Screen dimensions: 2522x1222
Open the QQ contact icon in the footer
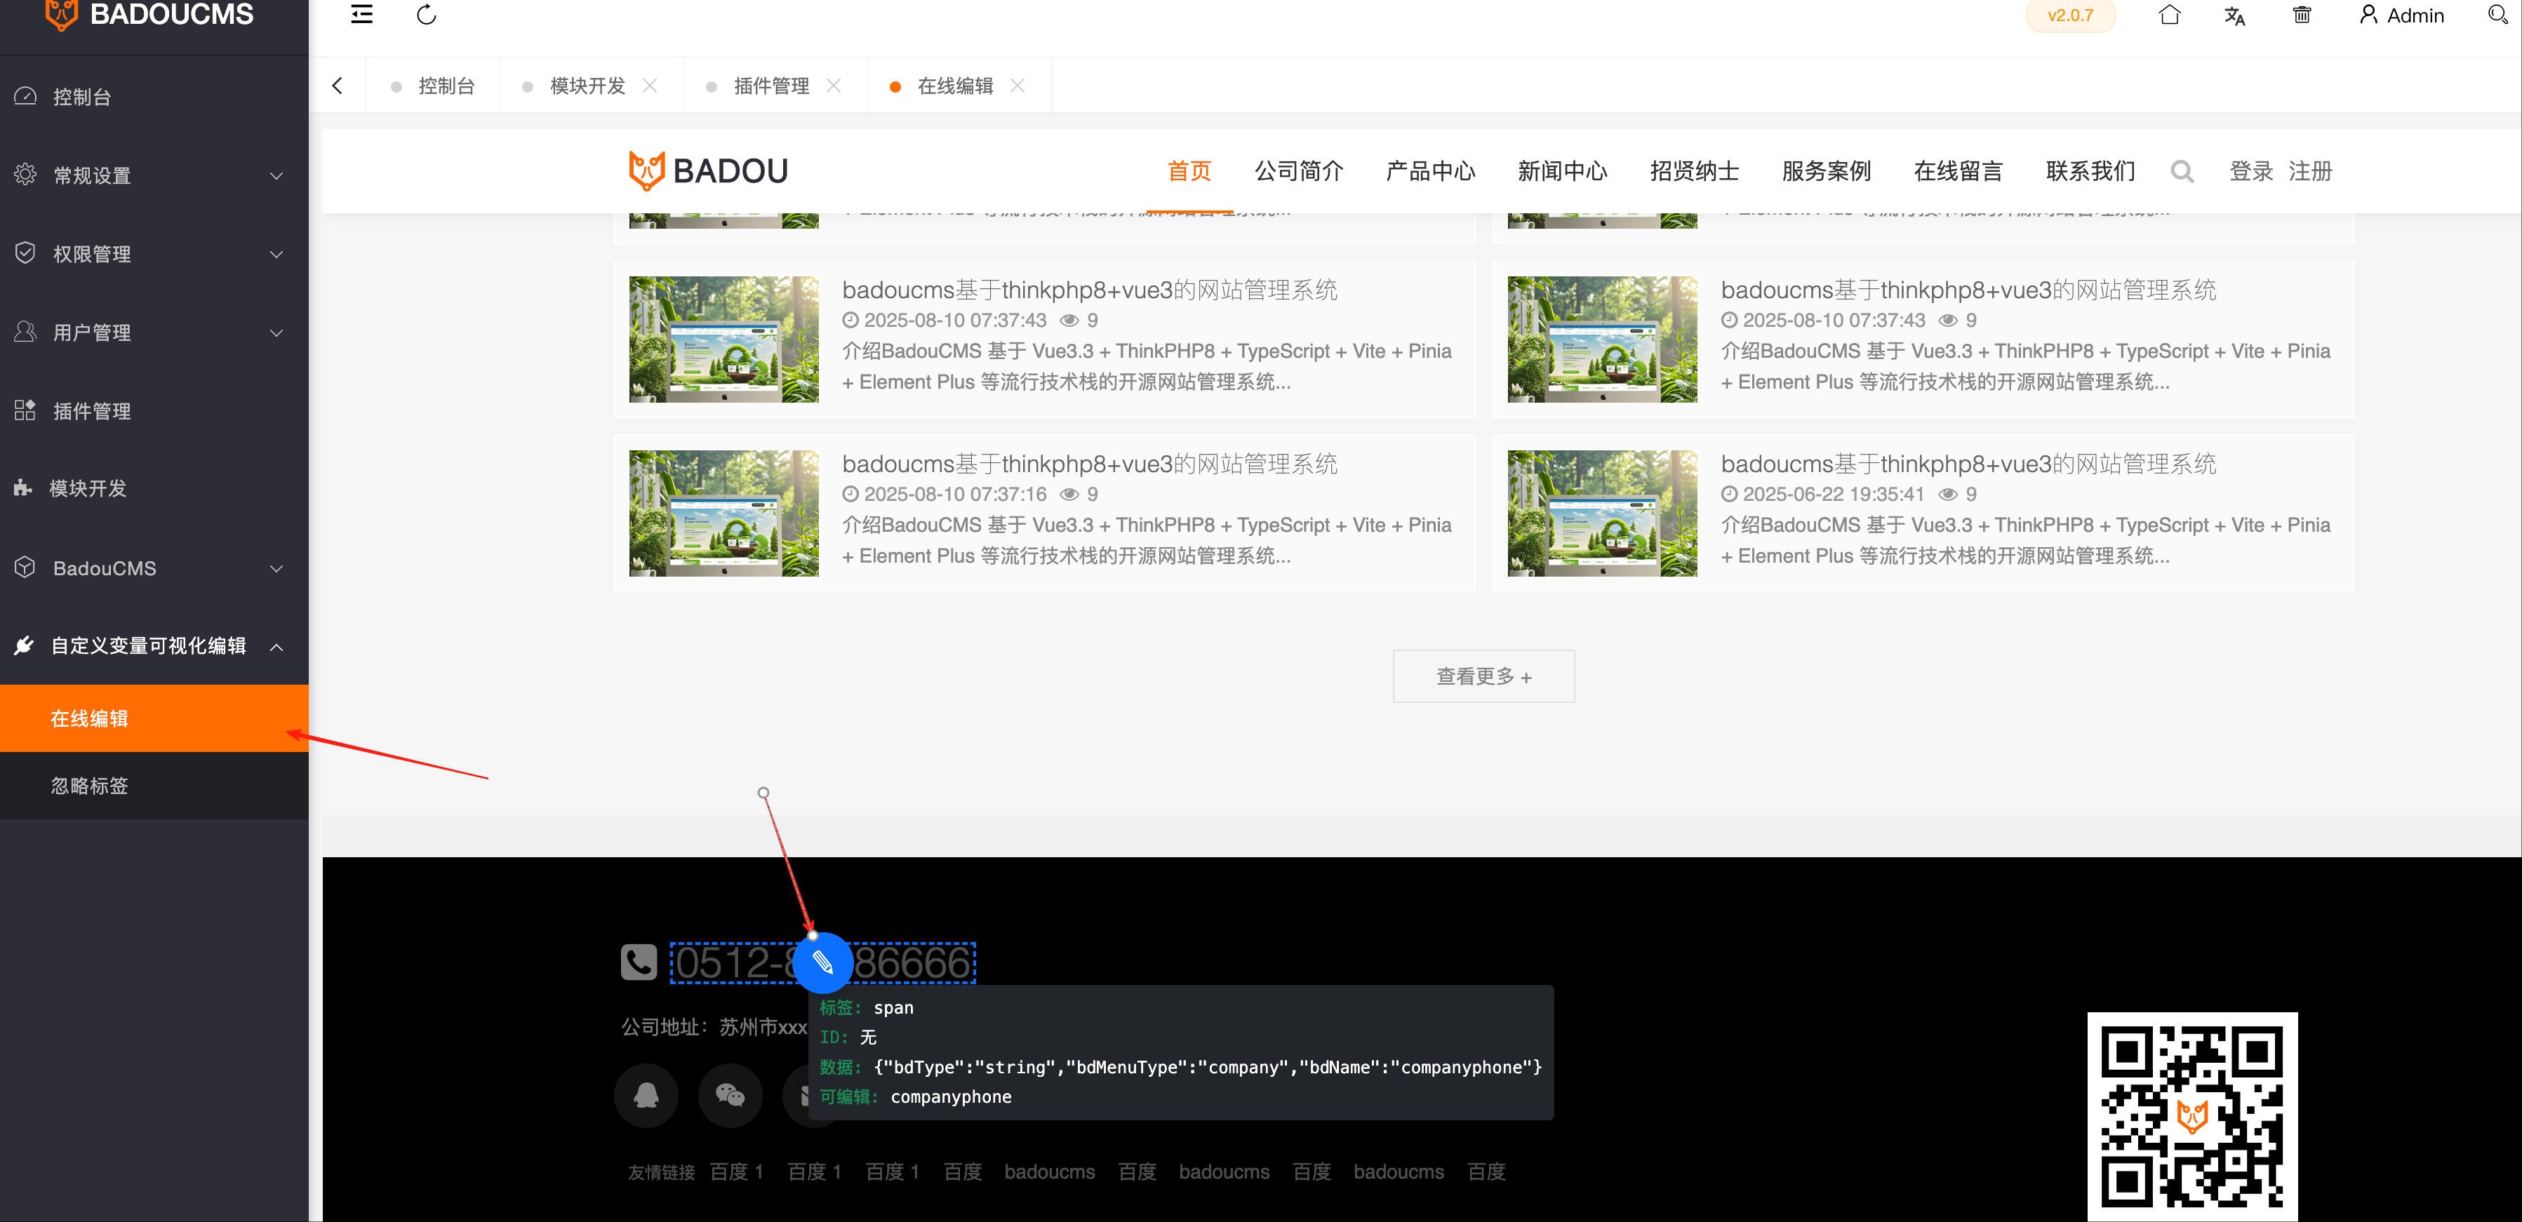click(645, 1096)
